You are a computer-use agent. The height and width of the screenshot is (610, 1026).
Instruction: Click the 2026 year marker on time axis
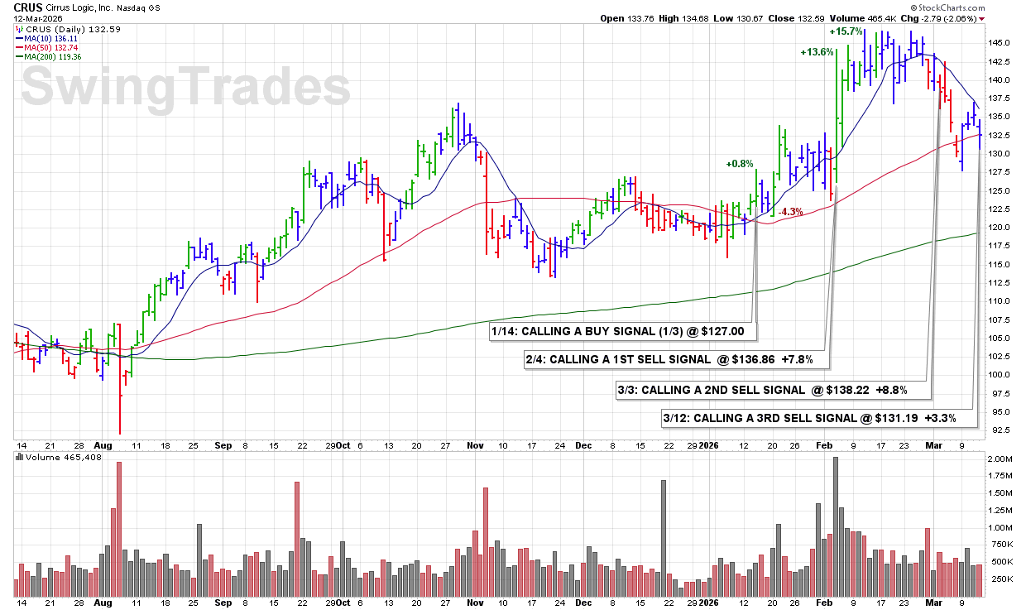click(x=708, y=445)
